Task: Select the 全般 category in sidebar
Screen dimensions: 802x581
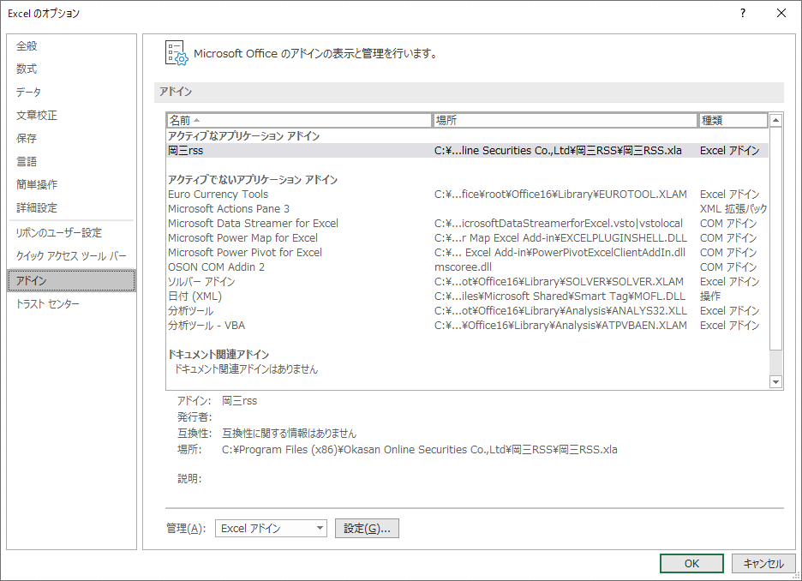Action: click(x=27, y=46)
